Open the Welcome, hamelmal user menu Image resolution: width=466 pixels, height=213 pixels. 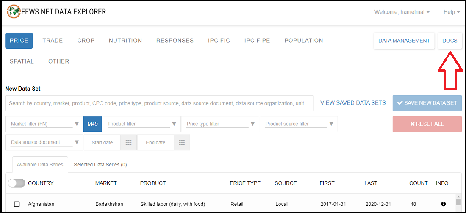pyautogui.click(x=402, y=12)
